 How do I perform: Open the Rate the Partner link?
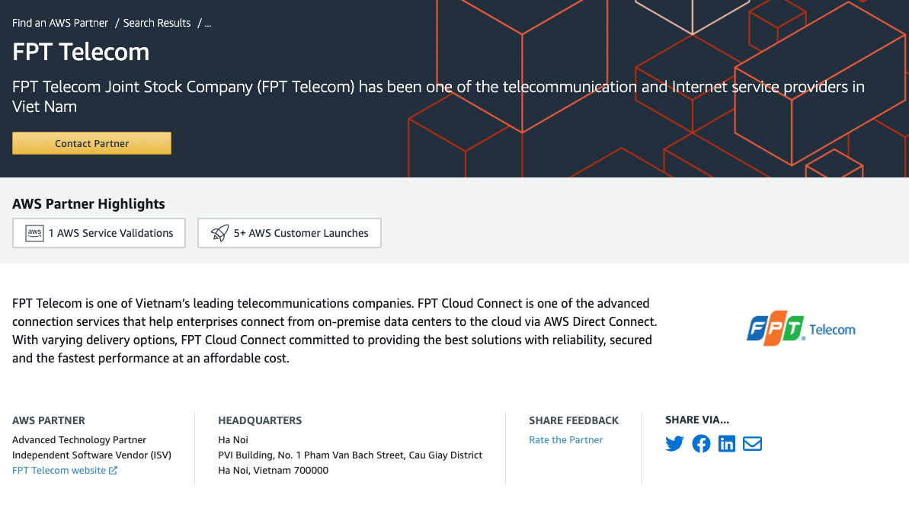pos(565,440)
